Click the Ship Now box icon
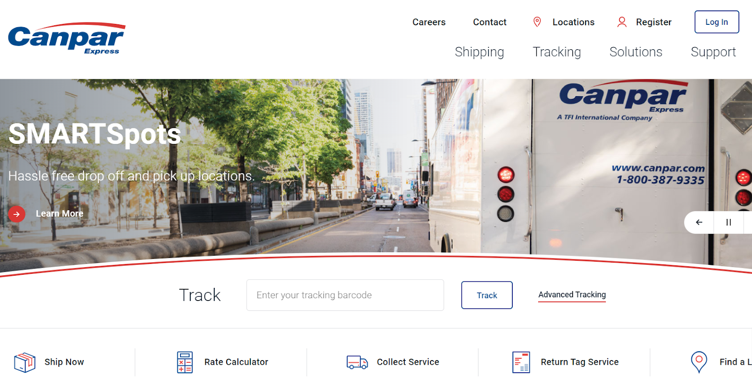This screenshot has height=384, width=752. click(x=25, y=362)
